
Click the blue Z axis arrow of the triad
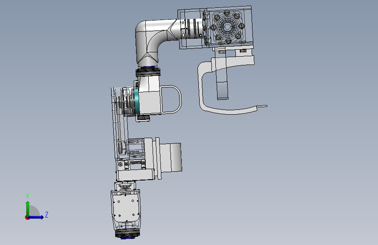click(x=36, y=217)
